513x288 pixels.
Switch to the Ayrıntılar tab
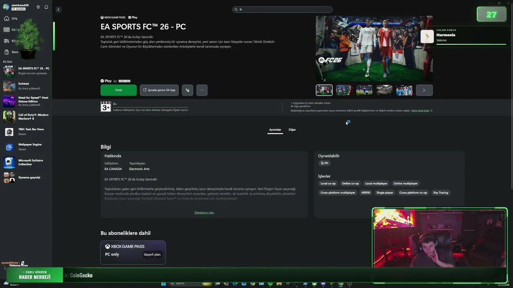(x=275, y=130)
